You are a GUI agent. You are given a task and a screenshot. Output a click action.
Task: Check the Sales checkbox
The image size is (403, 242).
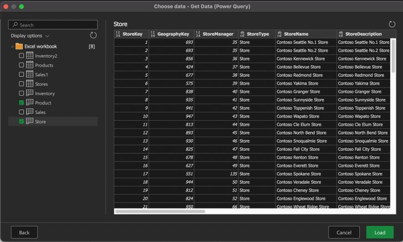tap(21, 112)
